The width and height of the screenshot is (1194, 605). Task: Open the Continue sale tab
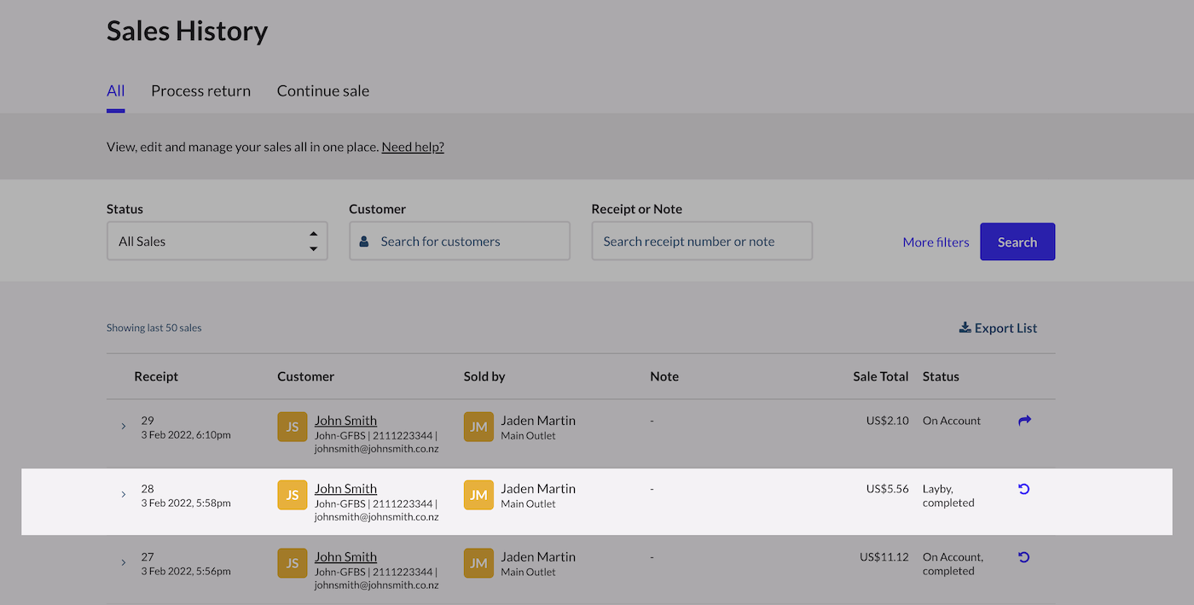tap(322, 90)
